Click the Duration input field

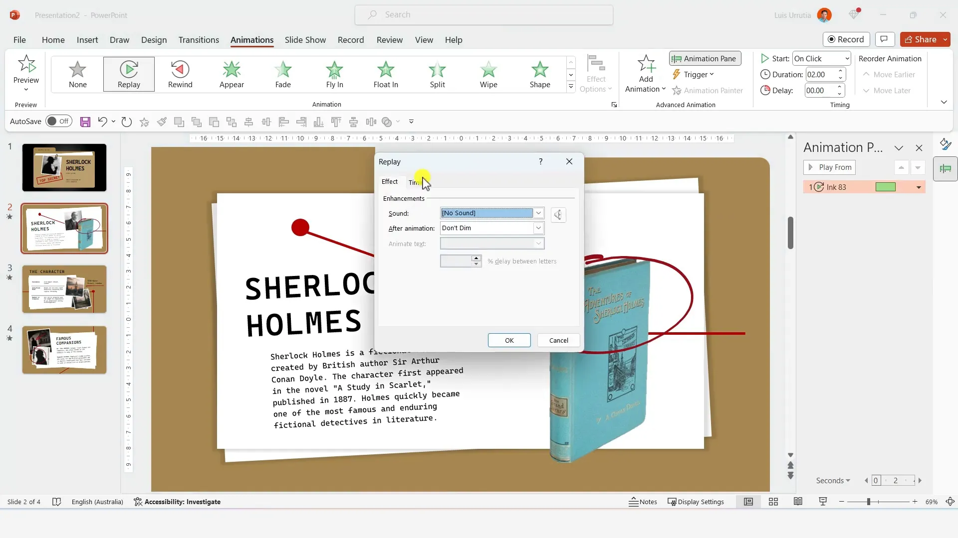(x=820, y=75)
